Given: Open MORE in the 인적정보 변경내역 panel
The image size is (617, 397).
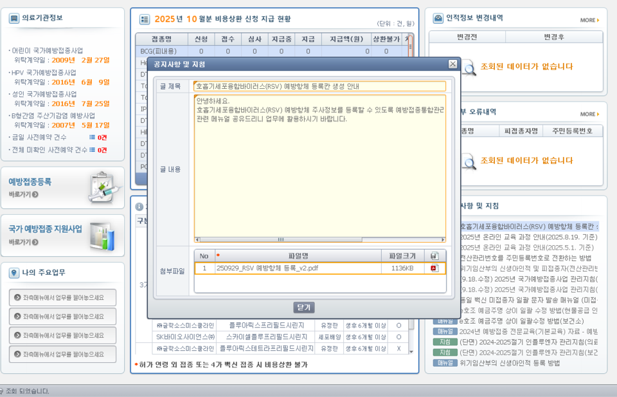Looking at the screenshot, I should point(589,19).
